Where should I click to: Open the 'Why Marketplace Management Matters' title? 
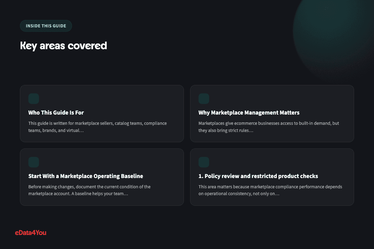[249, 113]
